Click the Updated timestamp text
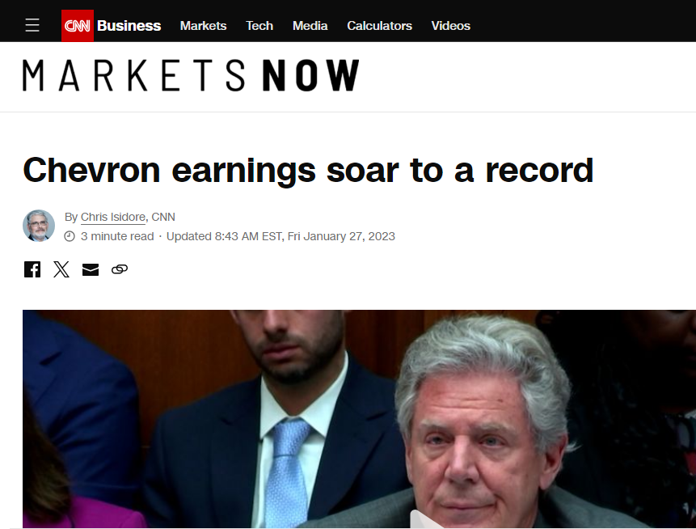This screenshot has width=696, height=529. coord(281,236)
